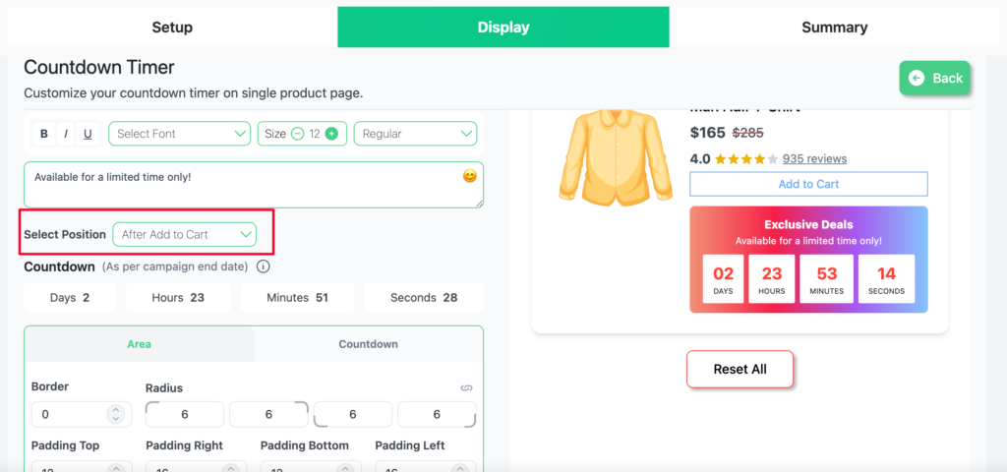Switch to the Setup tab
The width and height of the screenshot is (1007, 472).
(x=172, y=27)
